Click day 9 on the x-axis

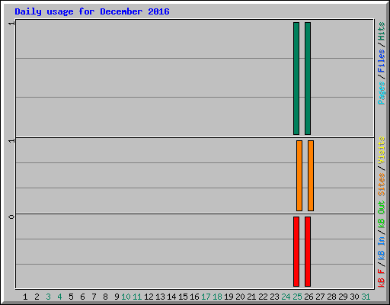point(117,297)
